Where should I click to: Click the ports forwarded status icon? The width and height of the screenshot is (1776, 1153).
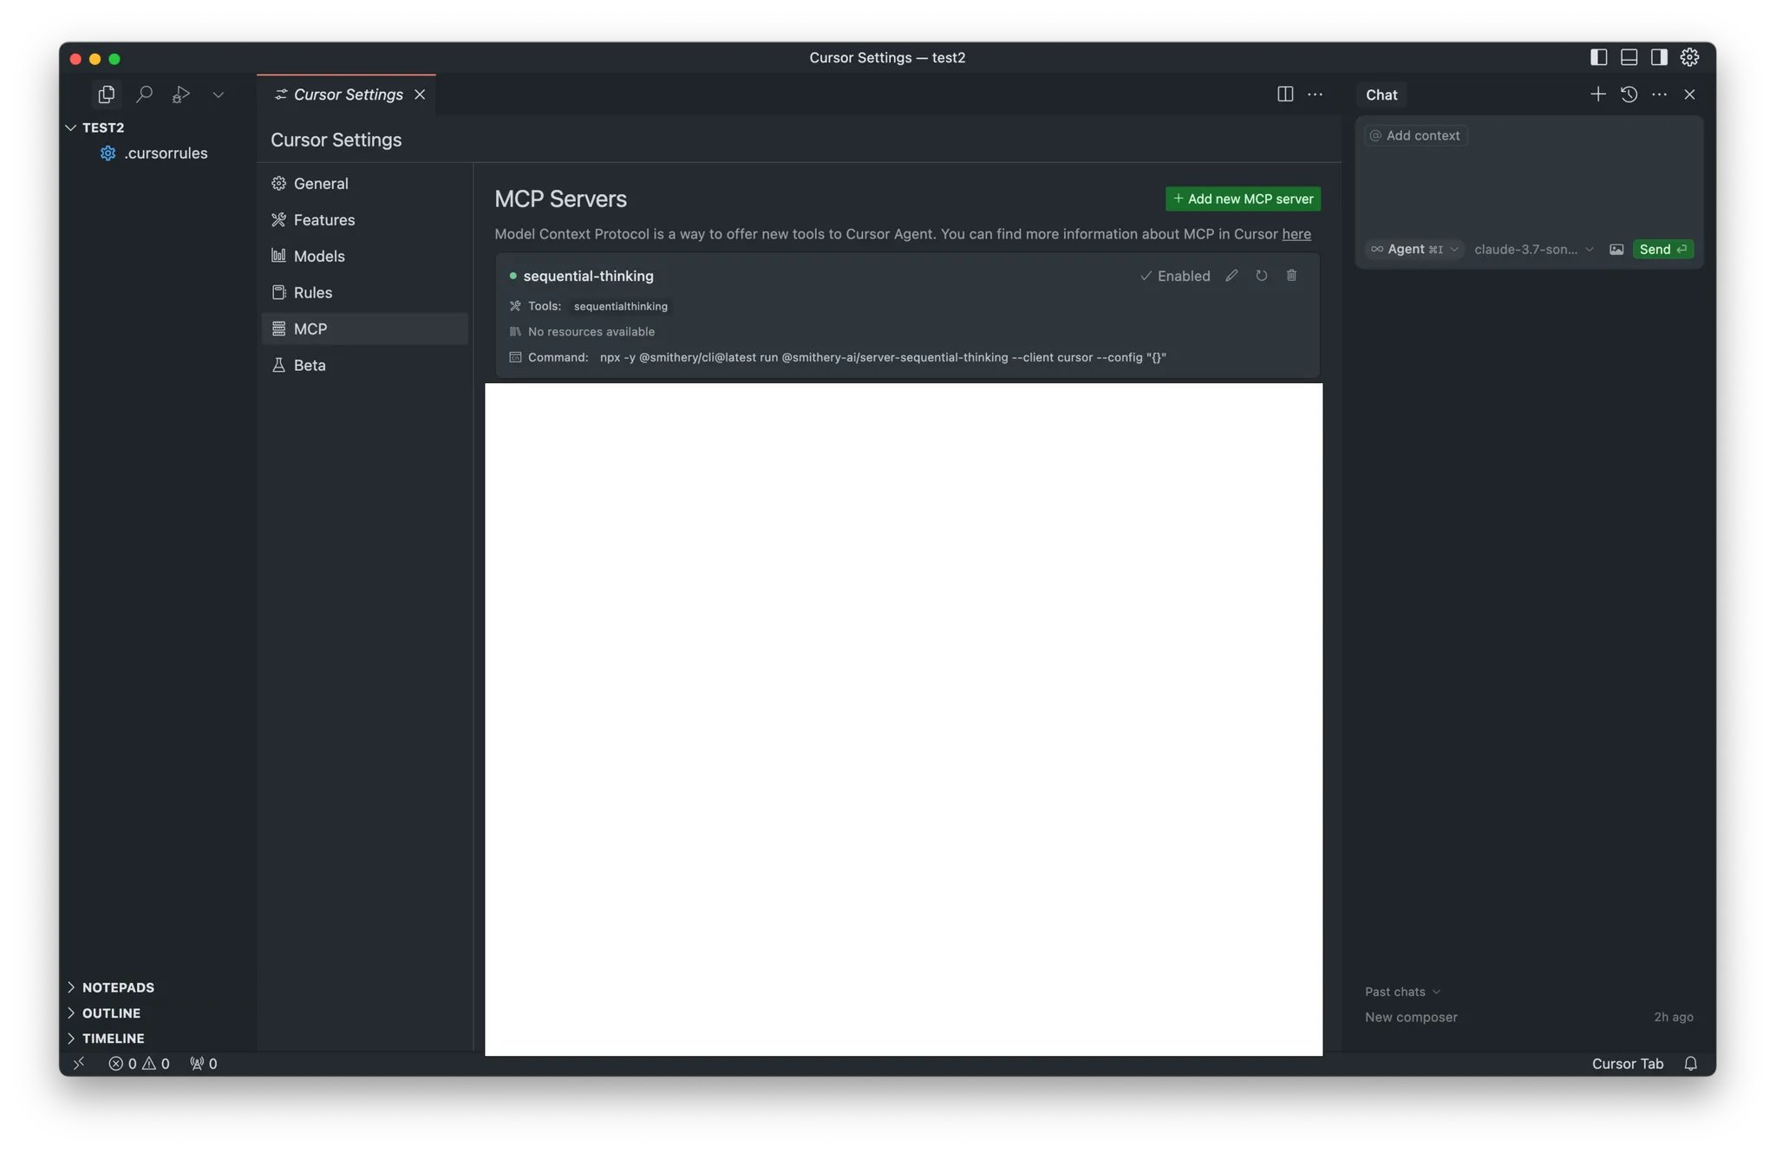(204, 1064)
